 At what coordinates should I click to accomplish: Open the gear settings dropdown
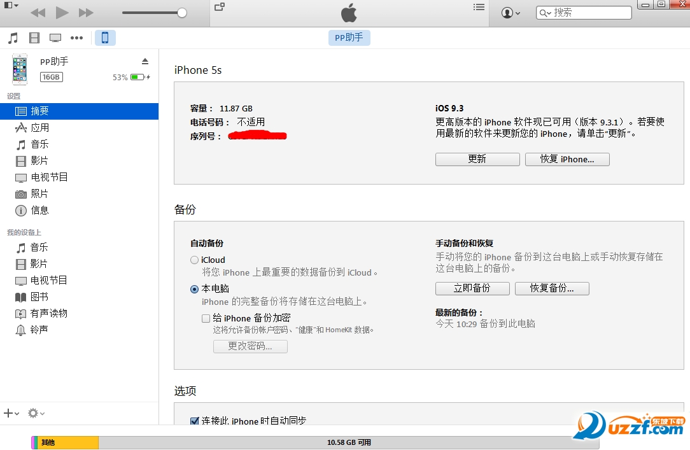click(x=36, y=413)
